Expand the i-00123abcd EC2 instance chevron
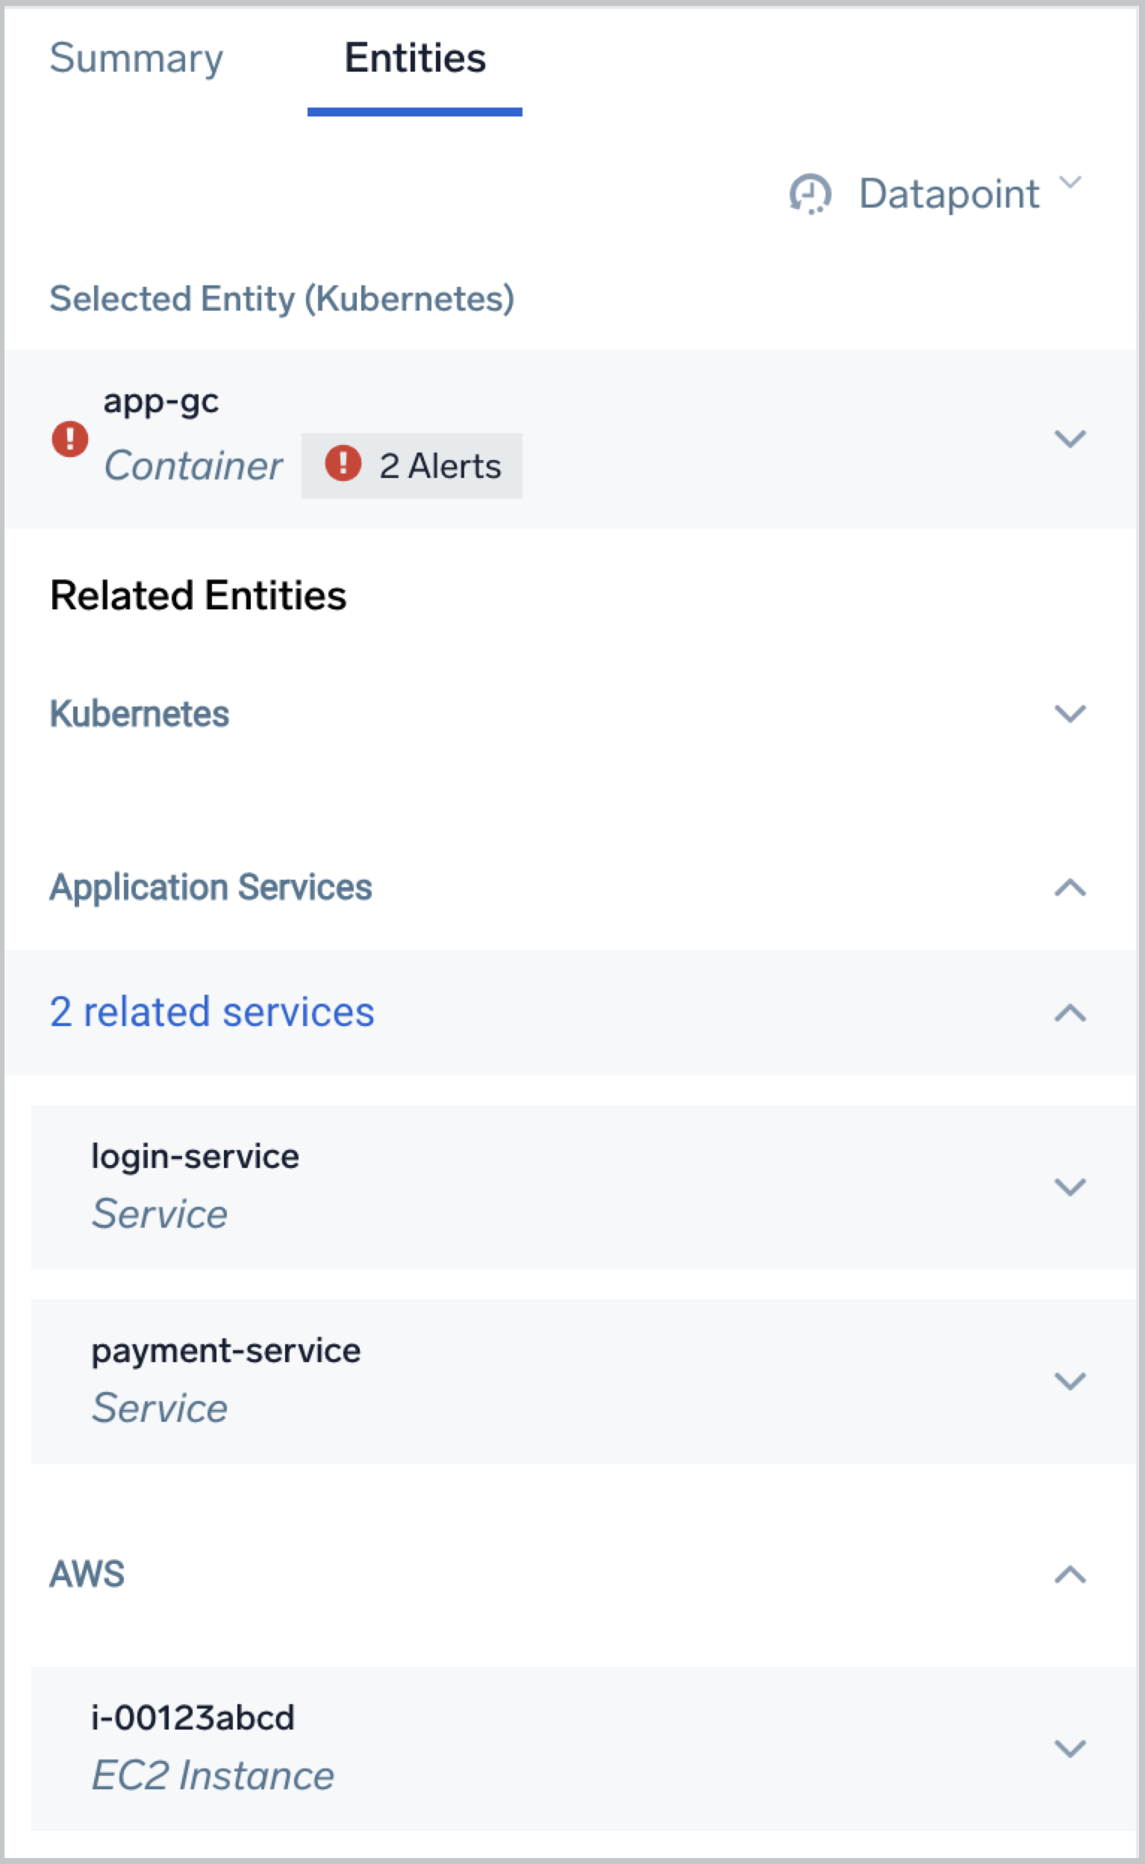Screen dimensions: 1145x1864 (x=1070, y=1748)
